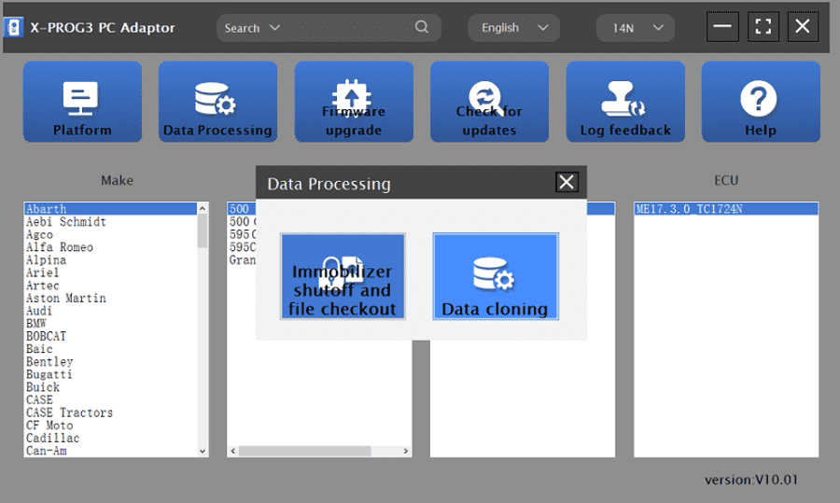Select Immobilizer shutoff and file checkout

pos(343,276)
